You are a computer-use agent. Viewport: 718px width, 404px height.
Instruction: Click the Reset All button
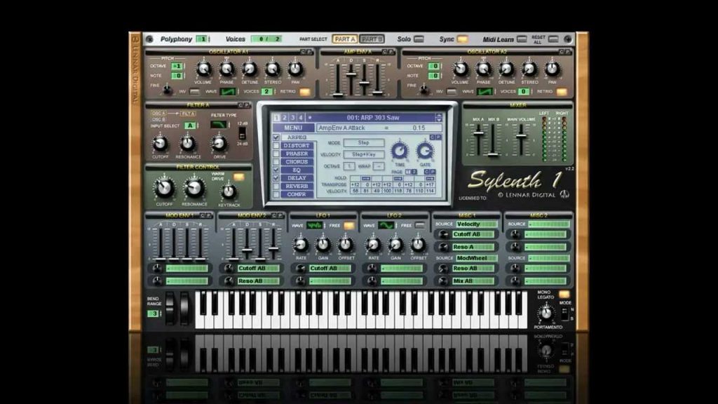coord(554,39)
